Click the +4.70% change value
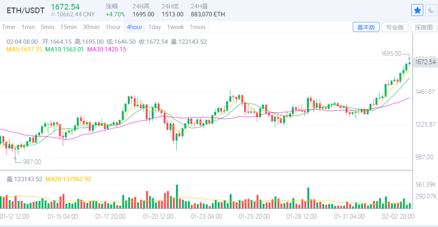 (x=115, y=14)
